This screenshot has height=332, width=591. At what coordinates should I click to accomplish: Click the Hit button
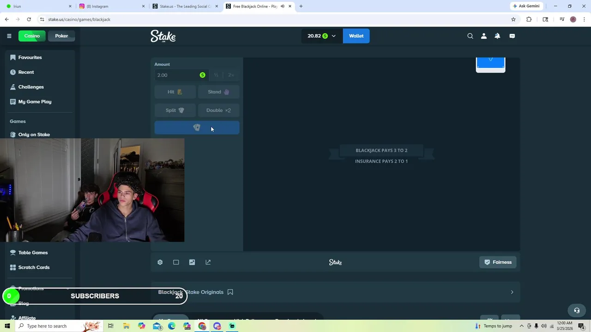(175, 92)
